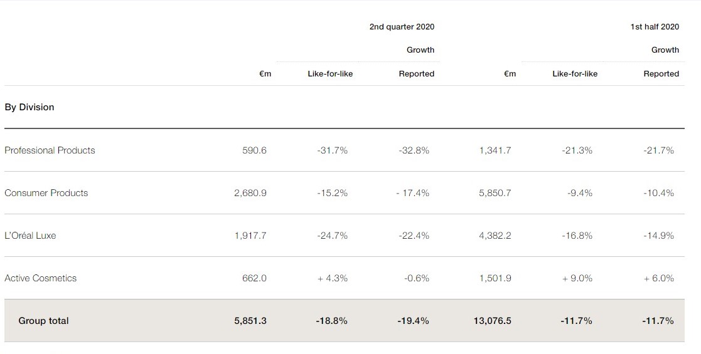This screenshot has height=354, width=701.
Task: Select the "Professional Products" row label
Action: tap(50, 150)
